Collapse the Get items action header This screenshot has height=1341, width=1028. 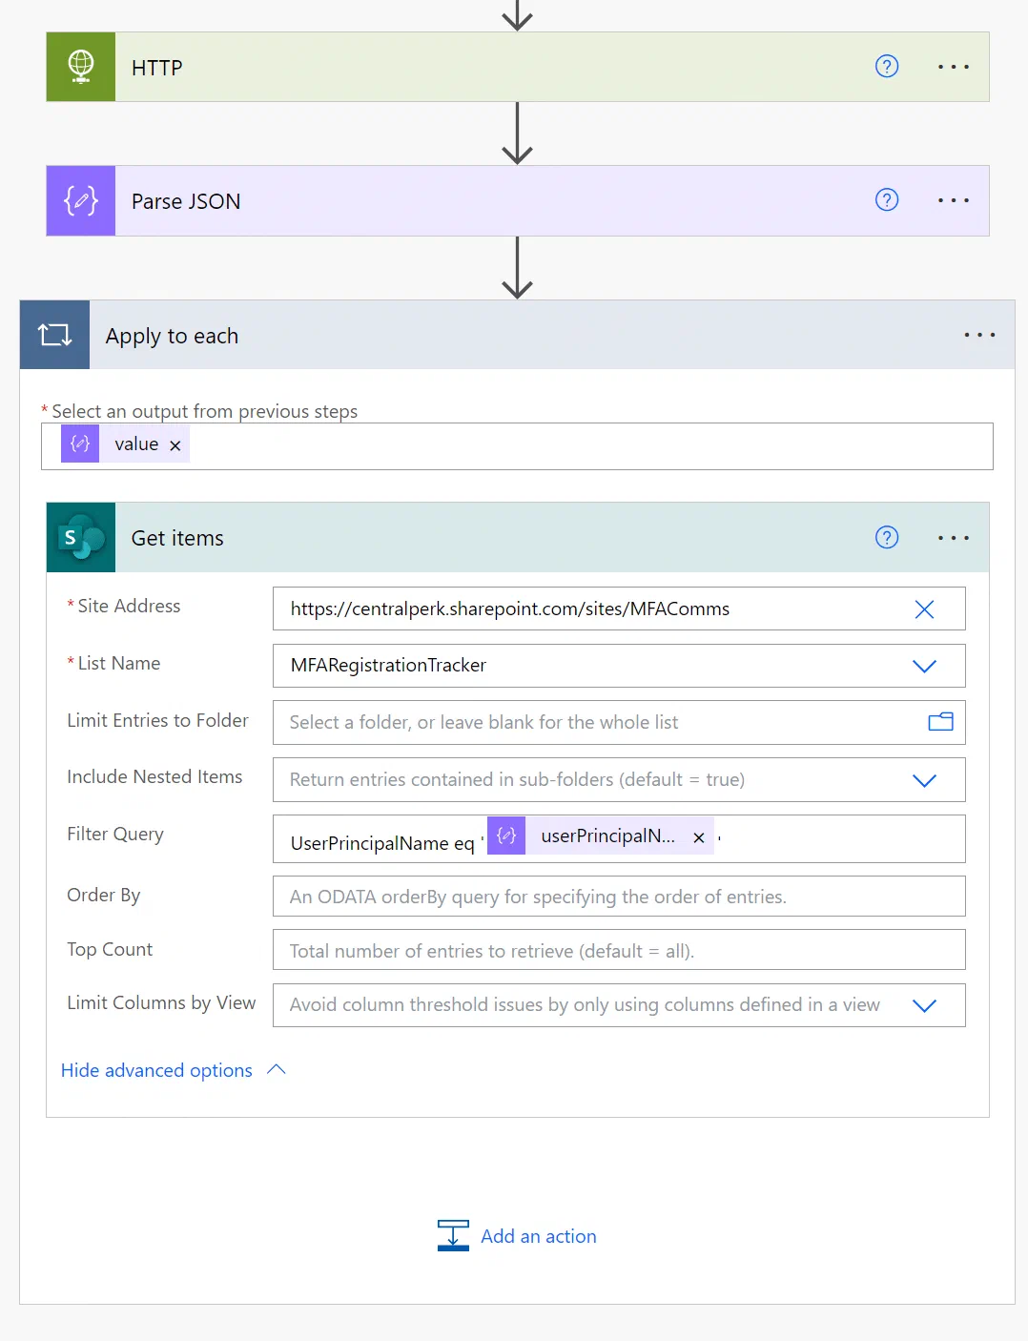tap(518, 538)
